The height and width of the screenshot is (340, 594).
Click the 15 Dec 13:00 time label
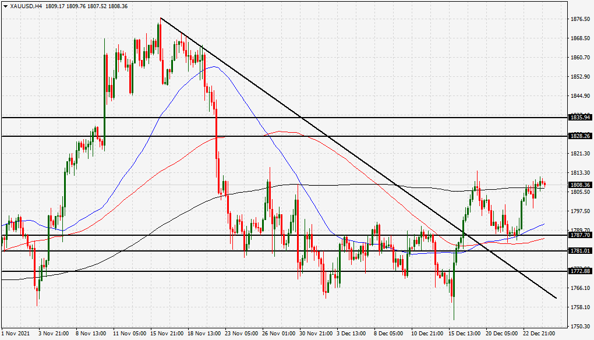click(464, 334)
